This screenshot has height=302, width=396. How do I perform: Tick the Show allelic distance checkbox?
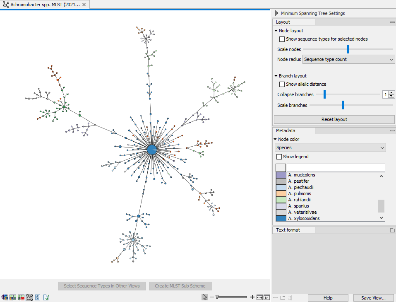click(282, 84)
